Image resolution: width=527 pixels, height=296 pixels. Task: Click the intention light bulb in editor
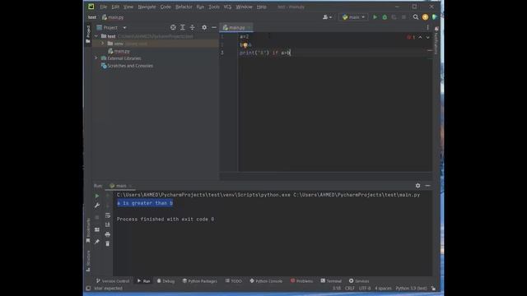tap(245, 44)
